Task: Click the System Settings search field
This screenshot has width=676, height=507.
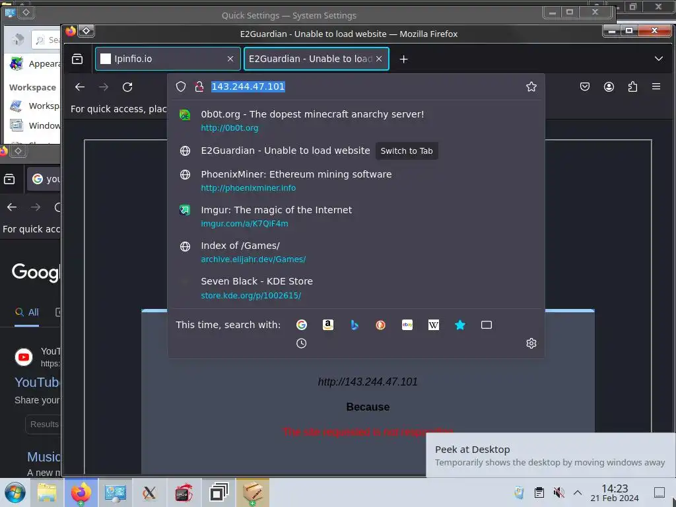Action: (x=46, y=40)
